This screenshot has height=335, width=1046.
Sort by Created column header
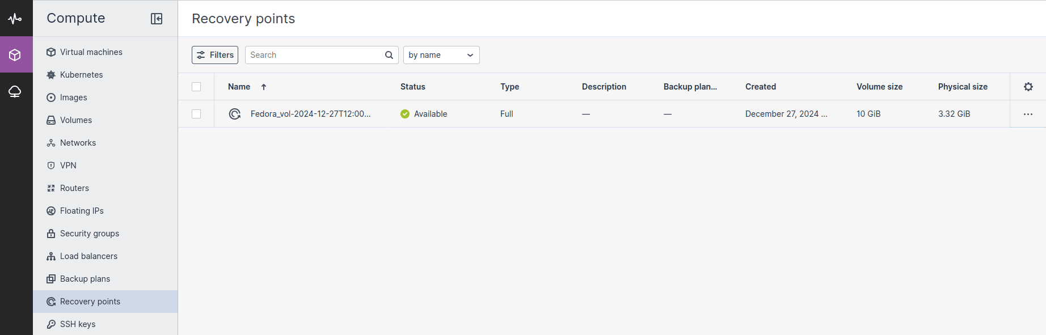[x=761, y=87]
